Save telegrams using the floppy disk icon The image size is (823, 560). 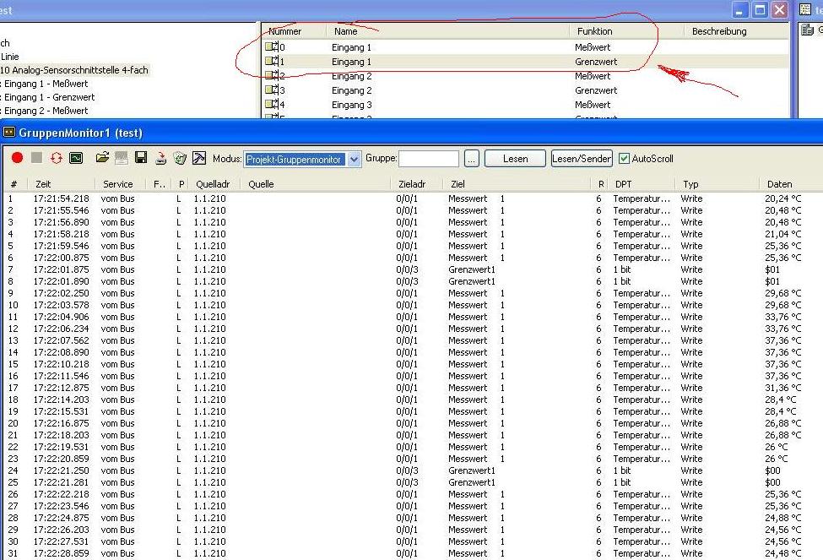[x=141, y=158]
